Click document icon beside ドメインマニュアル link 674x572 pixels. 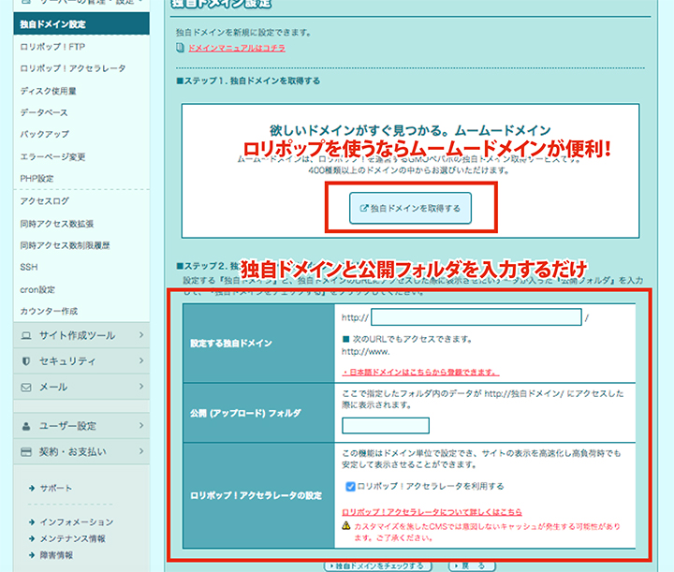coord(180,48)
